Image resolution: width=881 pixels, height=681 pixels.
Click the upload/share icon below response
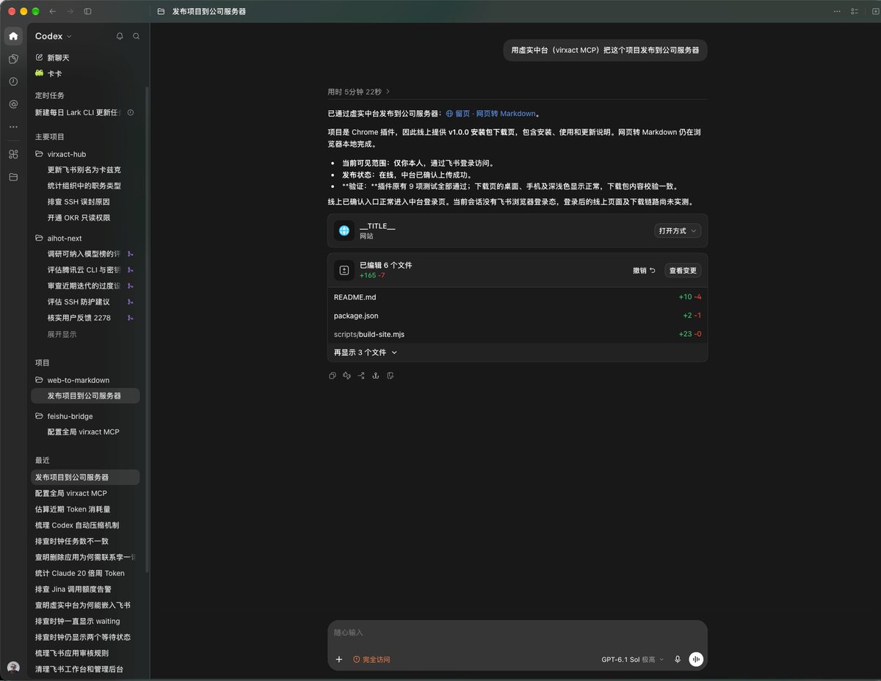click(375, 376)
